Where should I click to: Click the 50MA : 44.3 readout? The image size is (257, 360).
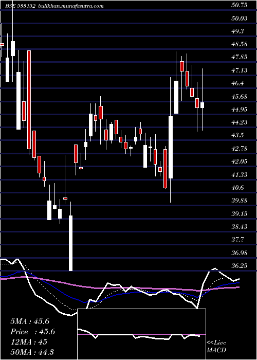[x=32, y=352]
